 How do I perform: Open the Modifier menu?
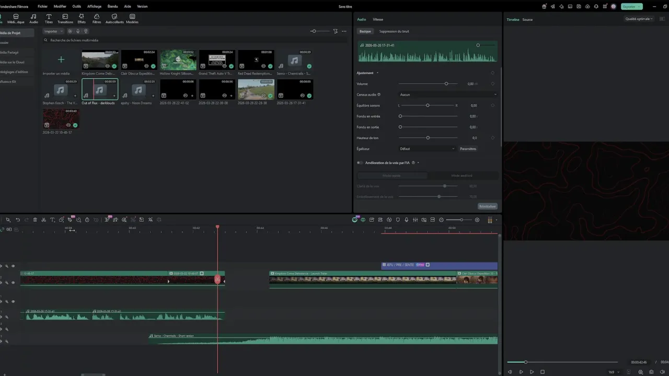(x=60, y=6)
